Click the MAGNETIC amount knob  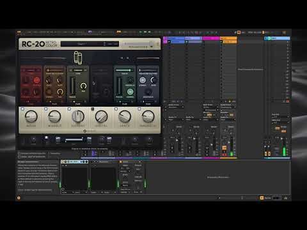pos(148,116)
